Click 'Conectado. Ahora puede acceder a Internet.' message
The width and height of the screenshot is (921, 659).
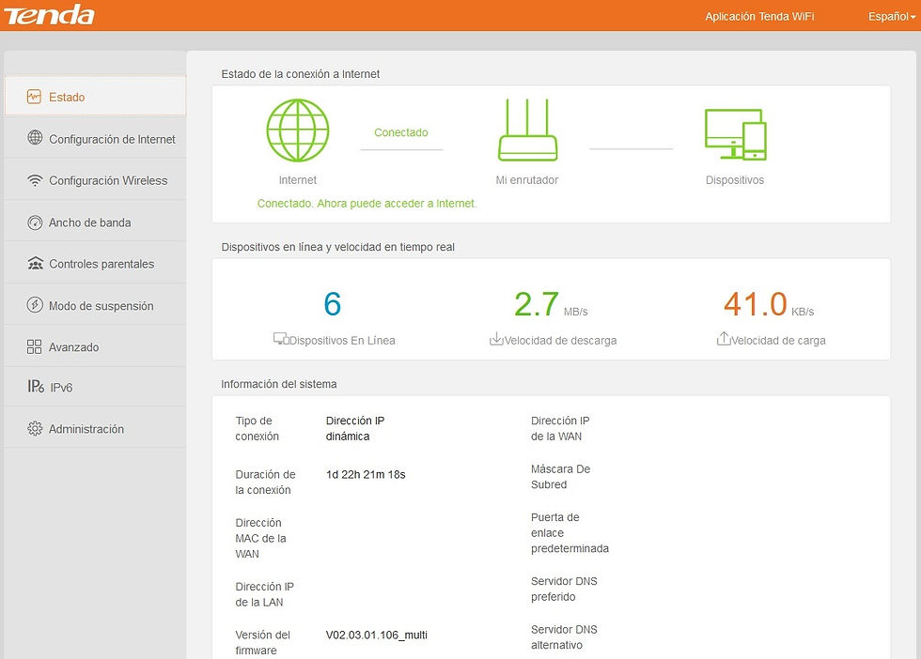(367, 204)
